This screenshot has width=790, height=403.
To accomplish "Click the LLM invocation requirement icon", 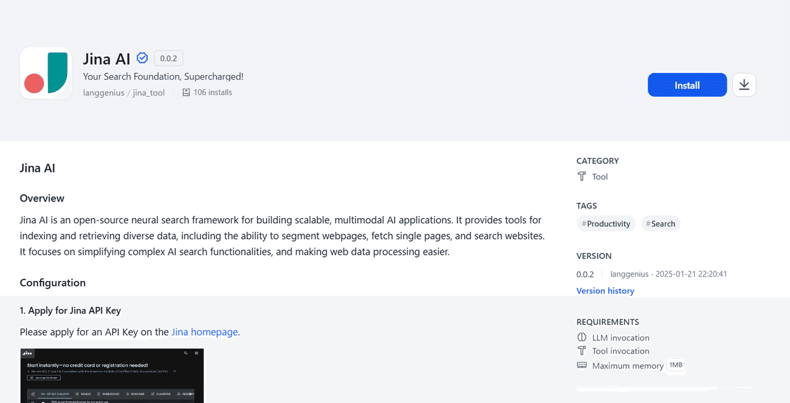I will coord(581,338).
